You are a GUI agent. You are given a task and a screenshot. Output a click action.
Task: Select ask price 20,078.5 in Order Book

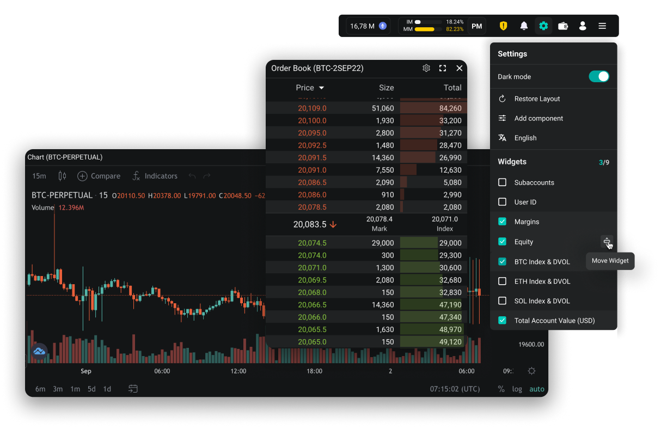tap(312, 207)
